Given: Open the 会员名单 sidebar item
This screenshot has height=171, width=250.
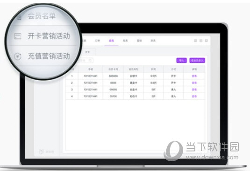Looking at the screenshot, I should click(x=42, y=16).
